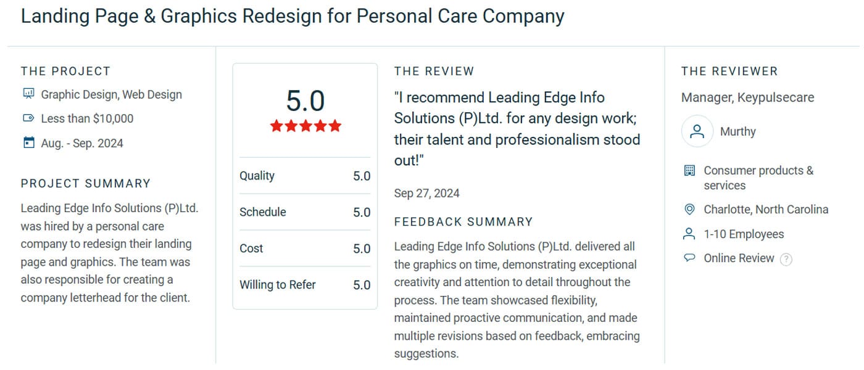Click the fifth red star in the rating
The height and width of the screenshot is (370, 864).
click(x=334, y=126)
